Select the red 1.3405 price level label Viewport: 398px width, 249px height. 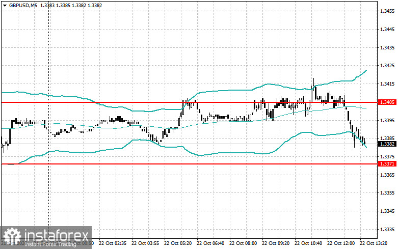click(x=387, y=102)
